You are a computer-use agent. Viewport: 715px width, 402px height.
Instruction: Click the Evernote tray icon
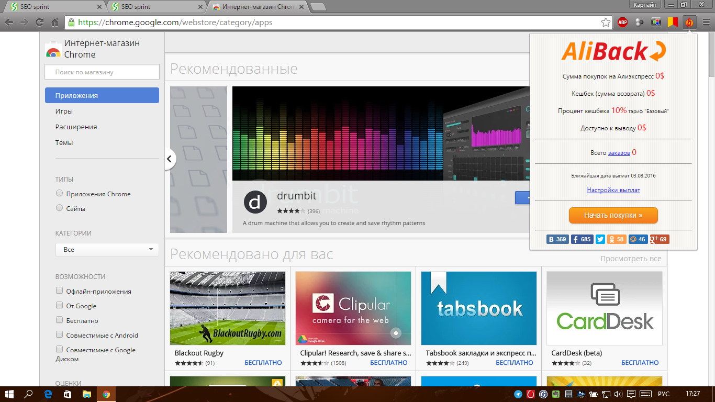[x=555, y=394]
